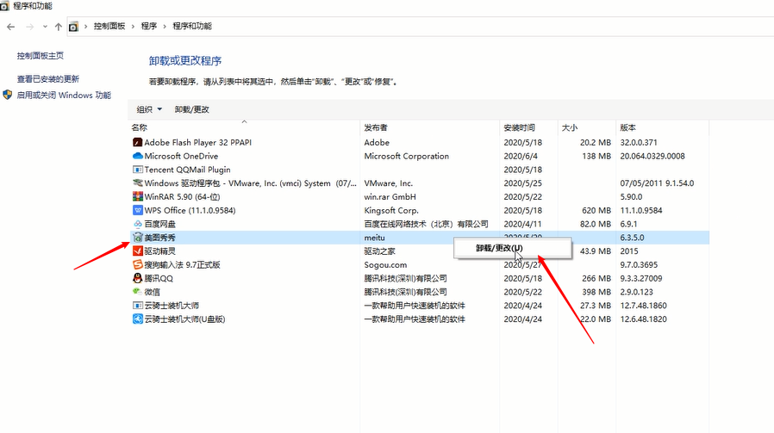The image size is (774, 433).
Task: Select WinRAR 5.90 (64-位) entry
Action: coord(182,197)
